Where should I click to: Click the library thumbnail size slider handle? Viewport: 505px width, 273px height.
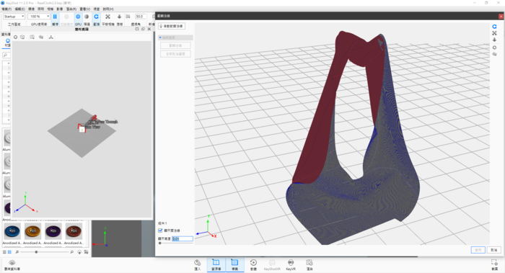[x=36, y=252]
